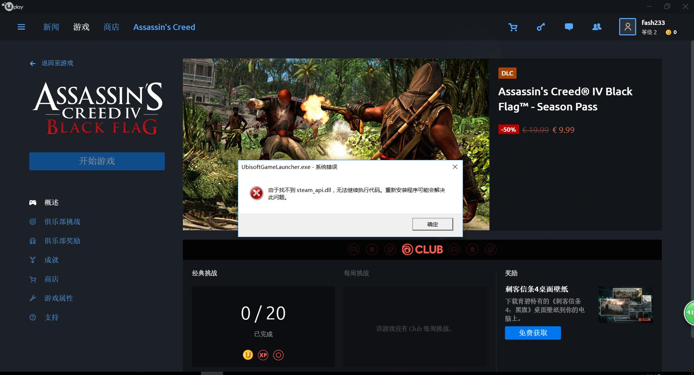Screen dimensions: 694x375
Task: Open the hamburger menu icon
Action: [x=21, y=27]
